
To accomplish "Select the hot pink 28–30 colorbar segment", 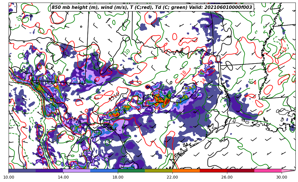I will 268,170.
